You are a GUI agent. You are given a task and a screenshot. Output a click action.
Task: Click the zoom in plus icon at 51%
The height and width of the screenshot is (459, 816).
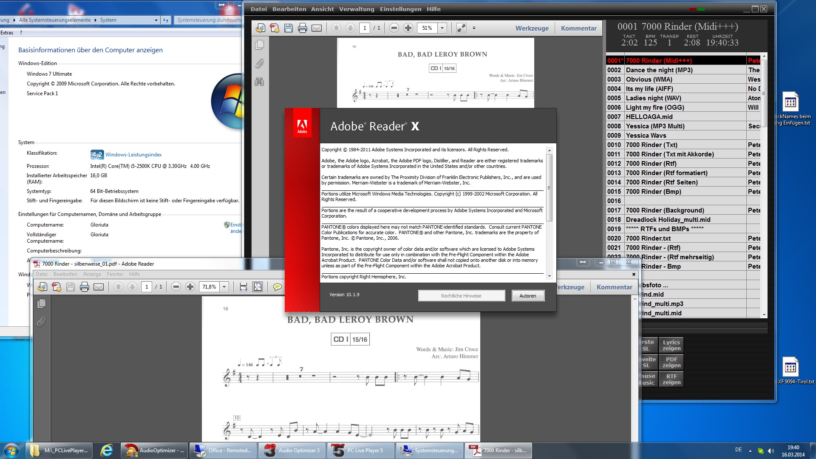[x=408, y=28]
